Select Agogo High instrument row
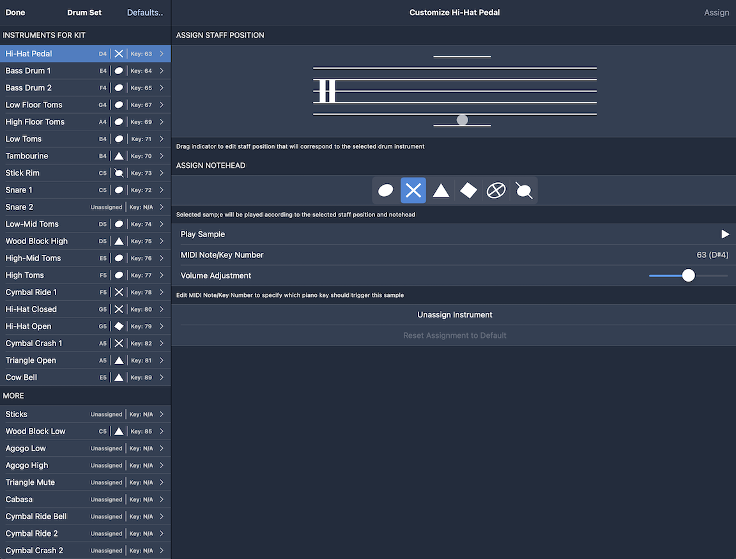736x559 pixels. coord(86,466)
